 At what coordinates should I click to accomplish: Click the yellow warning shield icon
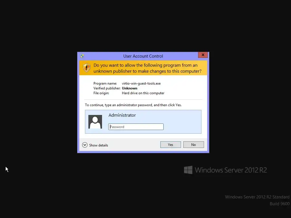pyautogui.click(x=86, y=68)
